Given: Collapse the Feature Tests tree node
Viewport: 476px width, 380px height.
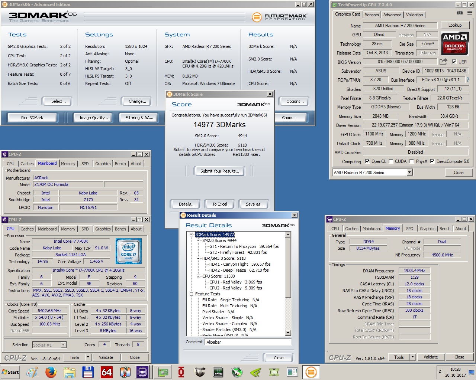Looking at the screenshot, I should 191,294.
